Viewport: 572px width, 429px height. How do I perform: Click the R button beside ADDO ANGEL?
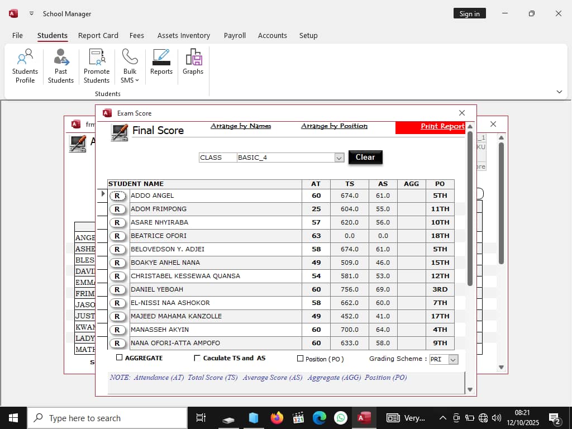point(117,196)
